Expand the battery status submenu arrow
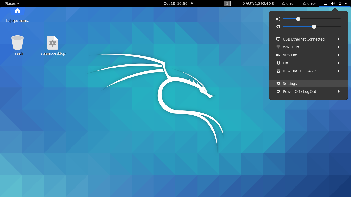 [x=339, y=71]
